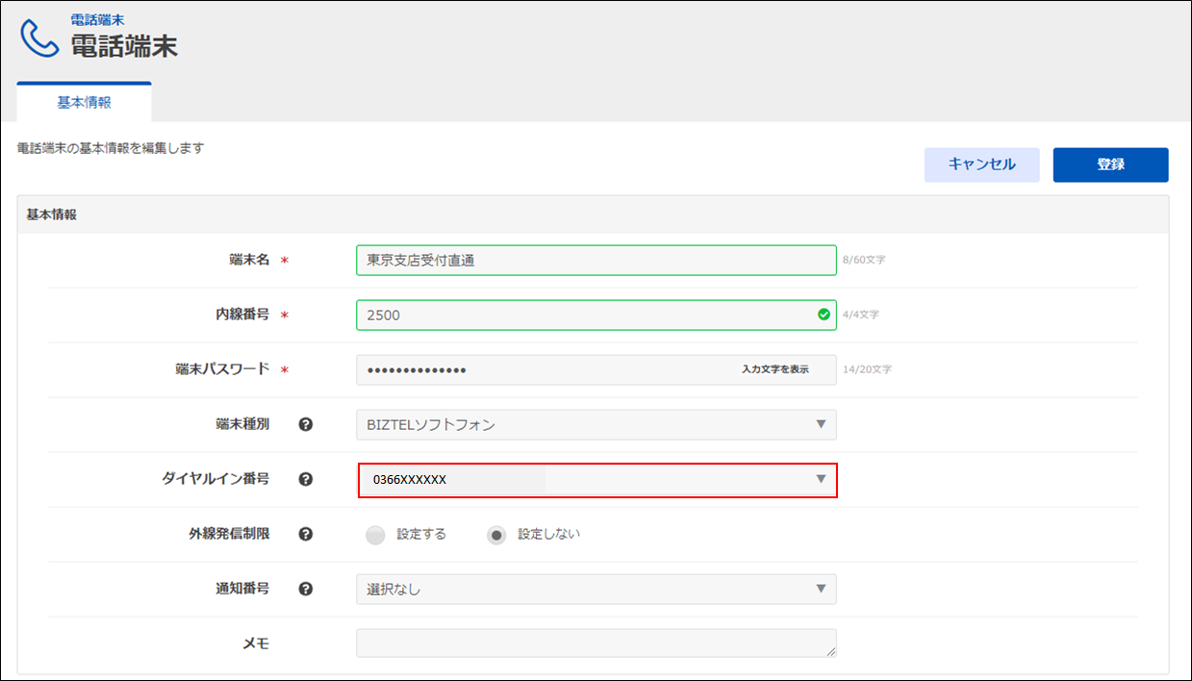Click the 電話端末 breadcrumb link
This screenshot has height=681, width=1192.
pyautogui.click(x=97, y=19)
